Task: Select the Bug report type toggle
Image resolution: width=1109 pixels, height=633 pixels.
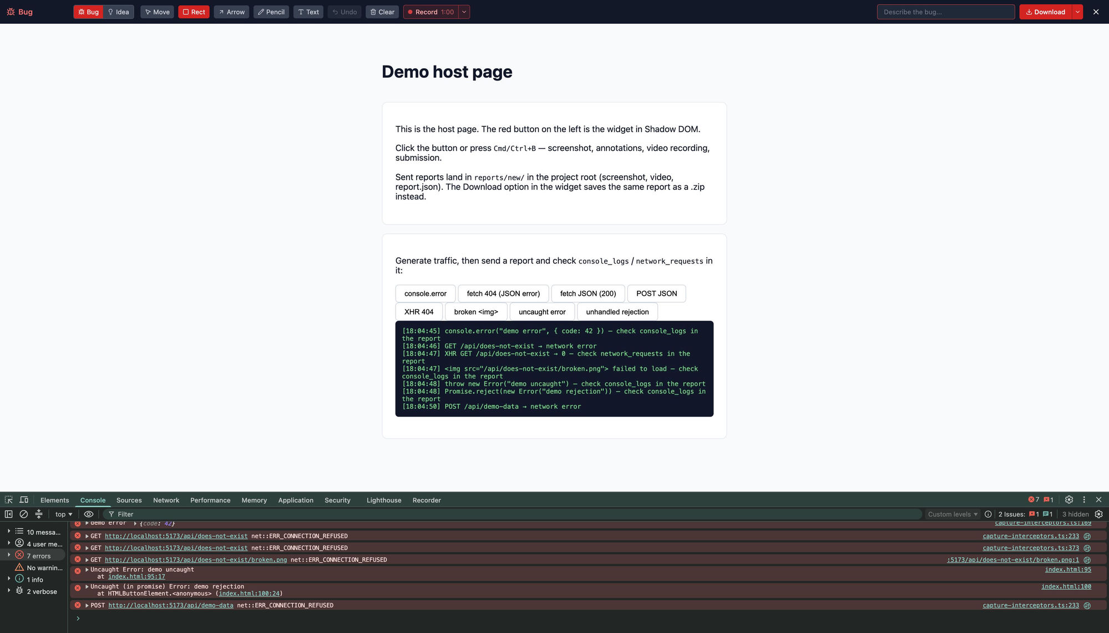Action: click(88, 12)
